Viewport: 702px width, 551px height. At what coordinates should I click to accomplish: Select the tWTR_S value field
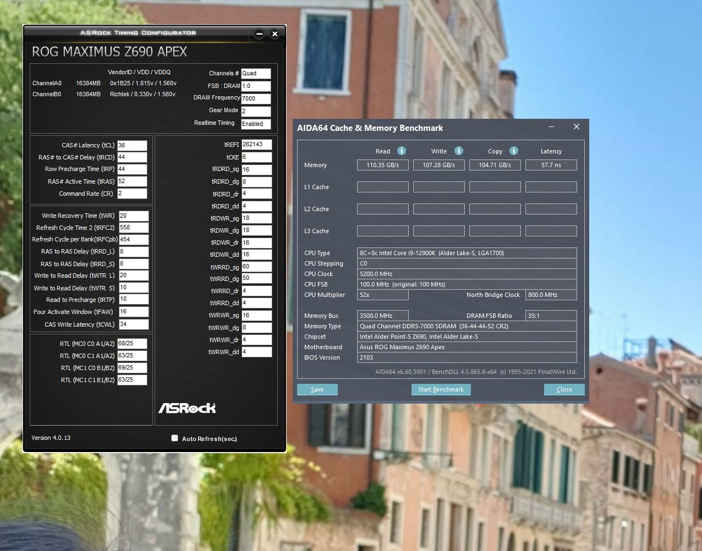(x=134, y=288)
